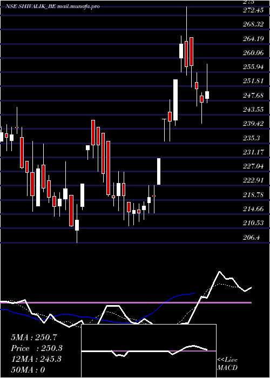Image resolution: width=270 pixels, height=378 pixels.
Task: Click the <<Live MACD label
Action: coord(227,363)
